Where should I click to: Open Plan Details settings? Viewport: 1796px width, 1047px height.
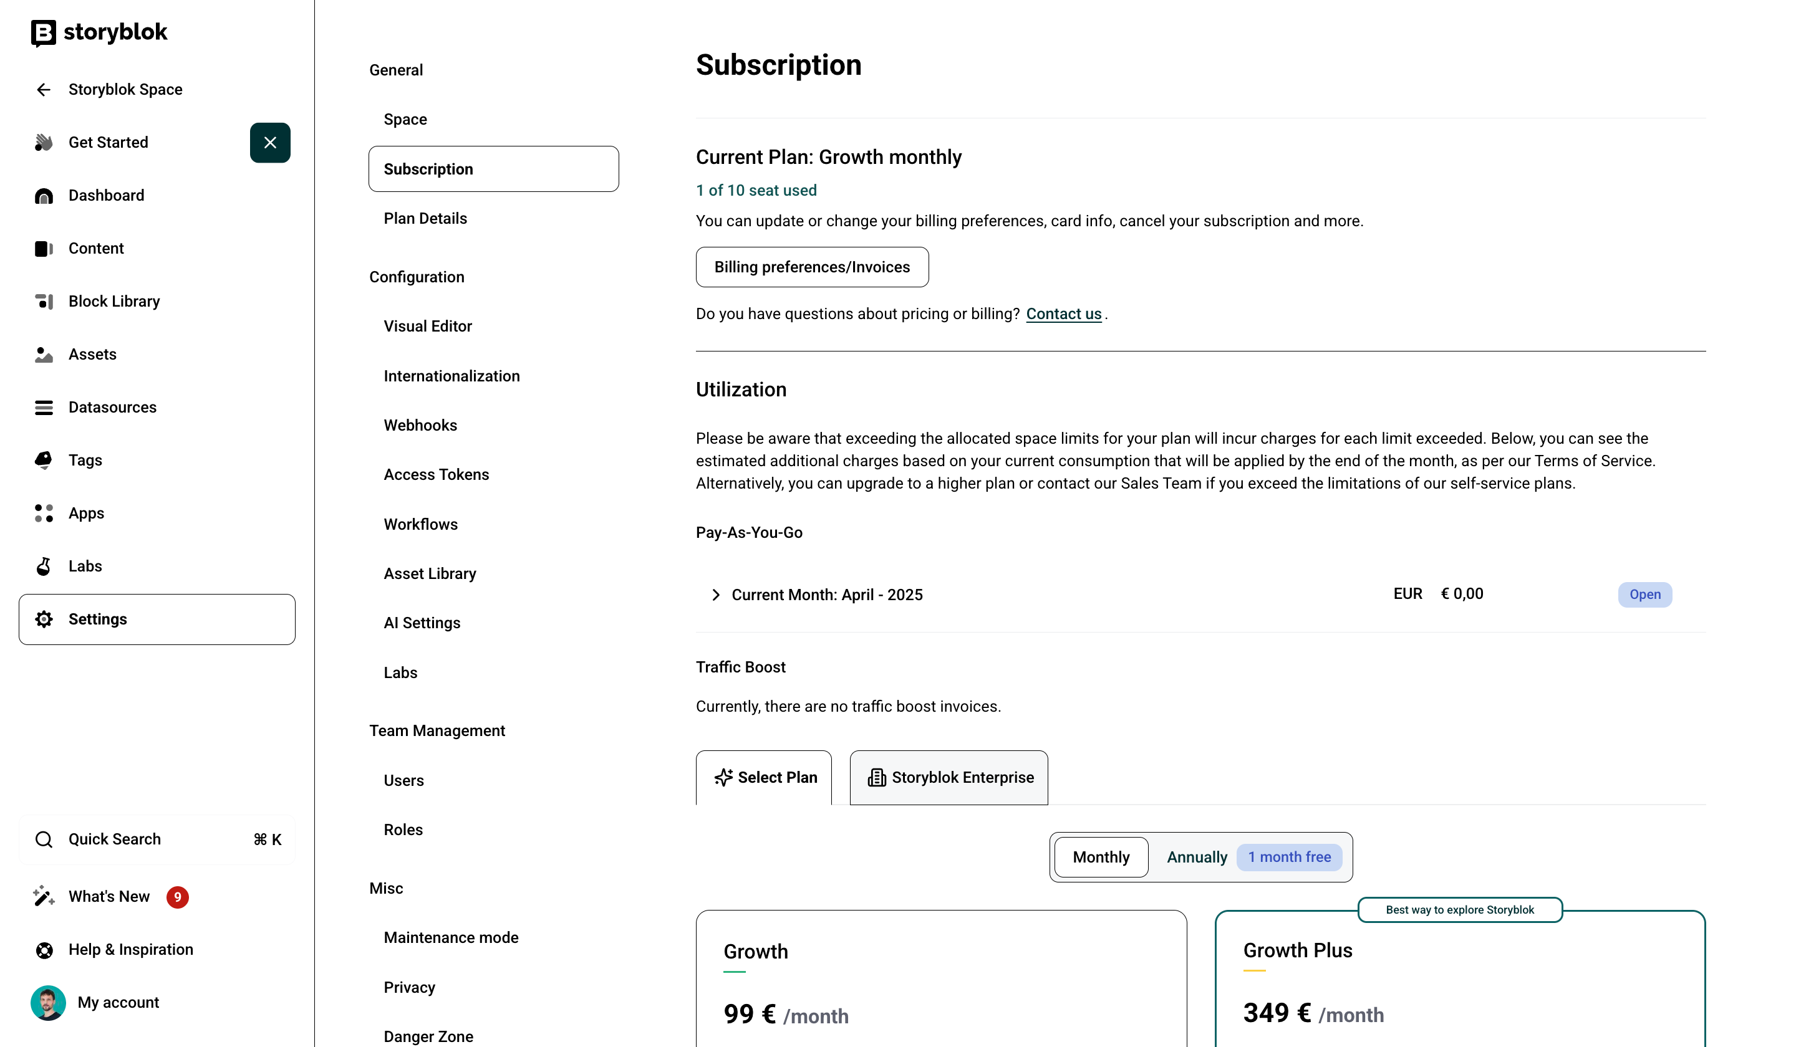(425, 219)
